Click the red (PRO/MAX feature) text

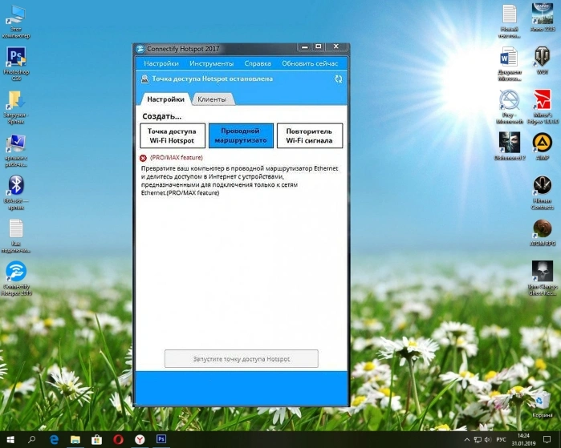point(177,158)
